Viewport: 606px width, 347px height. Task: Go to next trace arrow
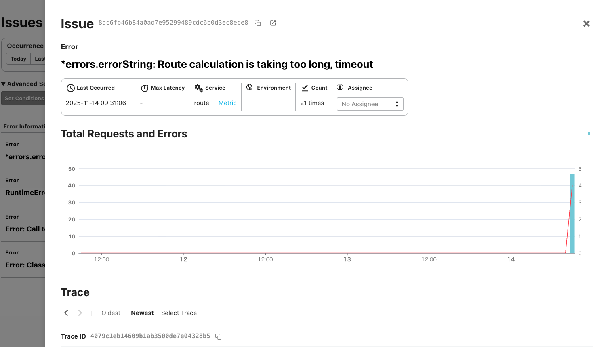80,313
